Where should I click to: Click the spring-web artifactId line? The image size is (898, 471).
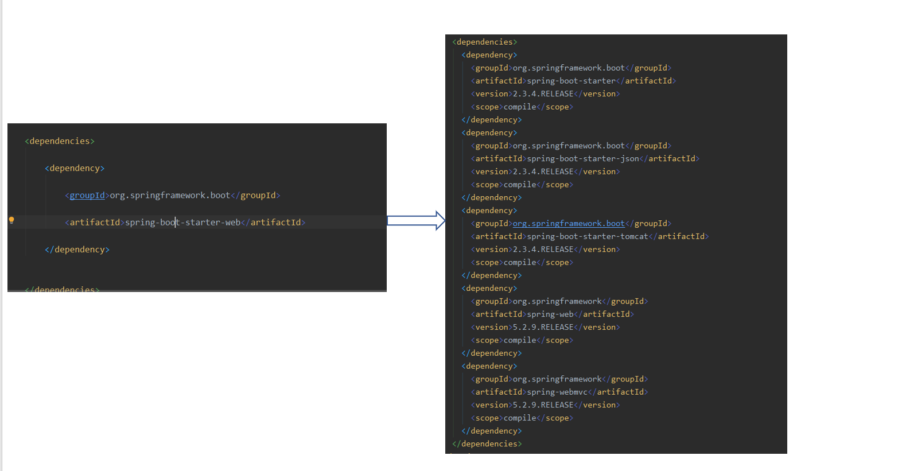(552, 314)
